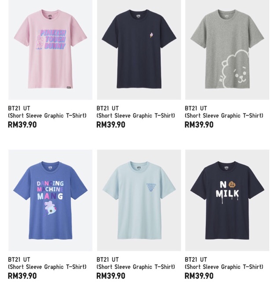278x282 pixels.
Task: Open the pink Pinkish Tough Bunny shirt
Action: (51, 50)
